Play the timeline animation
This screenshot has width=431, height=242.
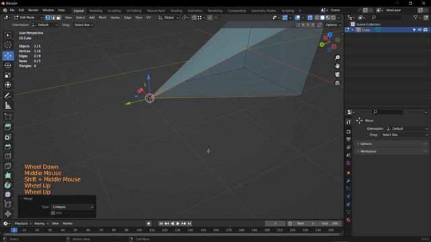(x=178, y=224)
